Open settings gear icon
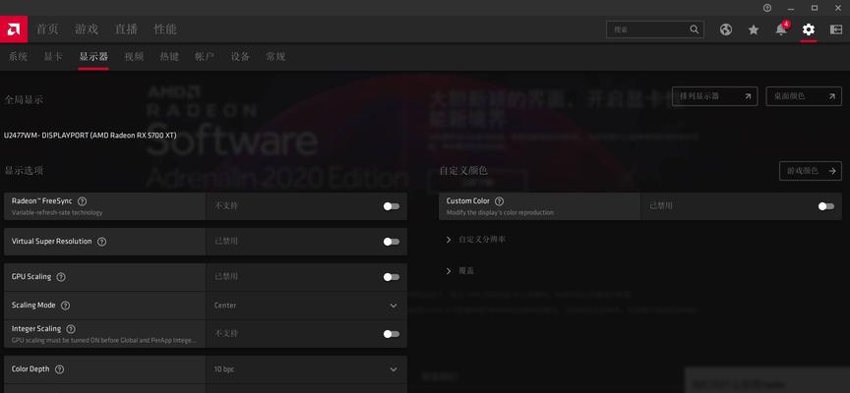This screenshot has width=850, height=393. pyautogui.click(x=809, y=29)
